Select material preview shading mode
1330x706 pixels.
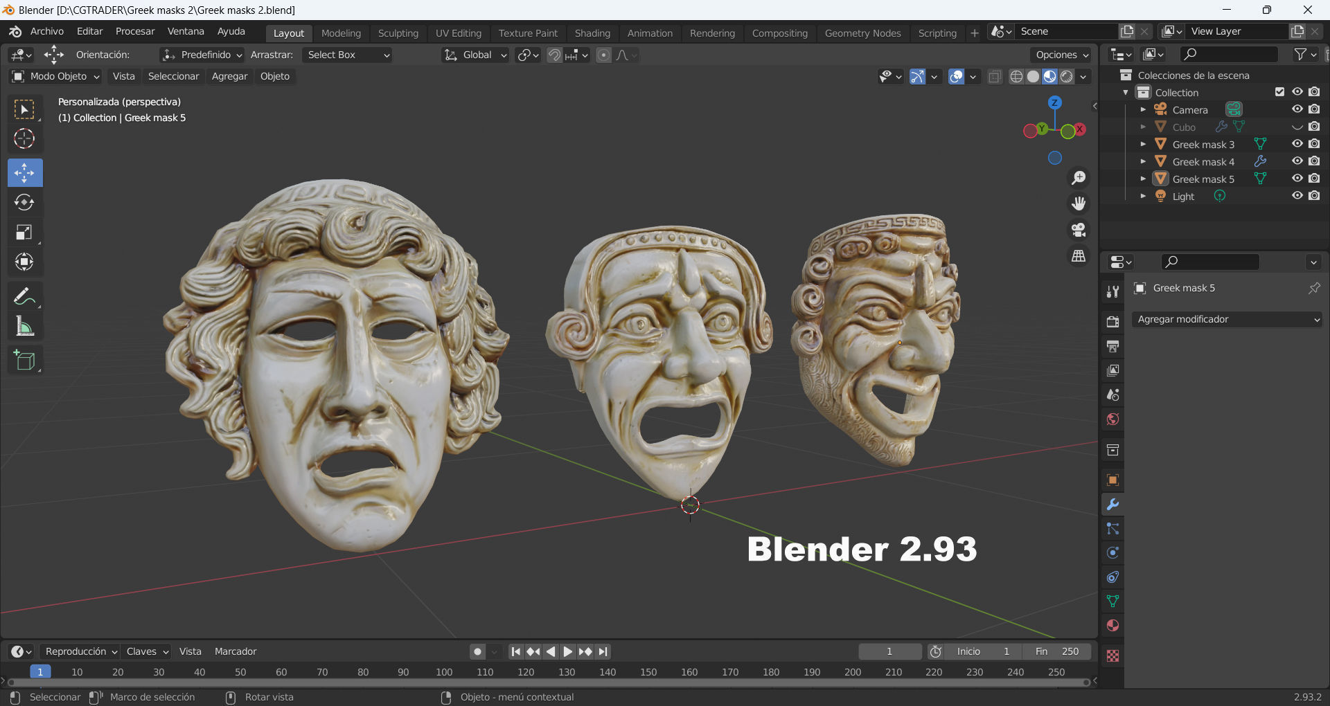pos(1050,76)
